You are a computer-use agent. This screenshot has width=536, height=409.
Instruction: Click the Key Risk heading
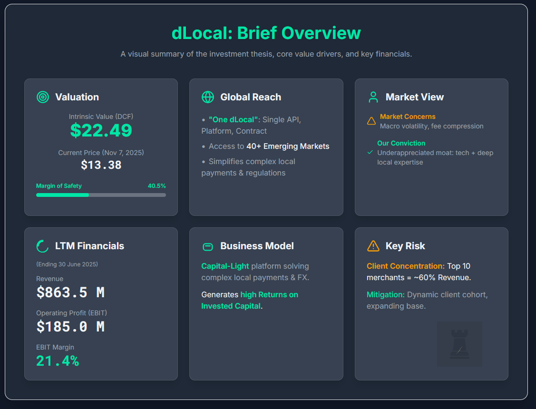click(405, 246)
